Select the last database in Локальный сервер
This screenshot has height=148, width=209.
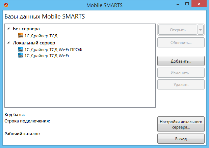coord(47,55)
